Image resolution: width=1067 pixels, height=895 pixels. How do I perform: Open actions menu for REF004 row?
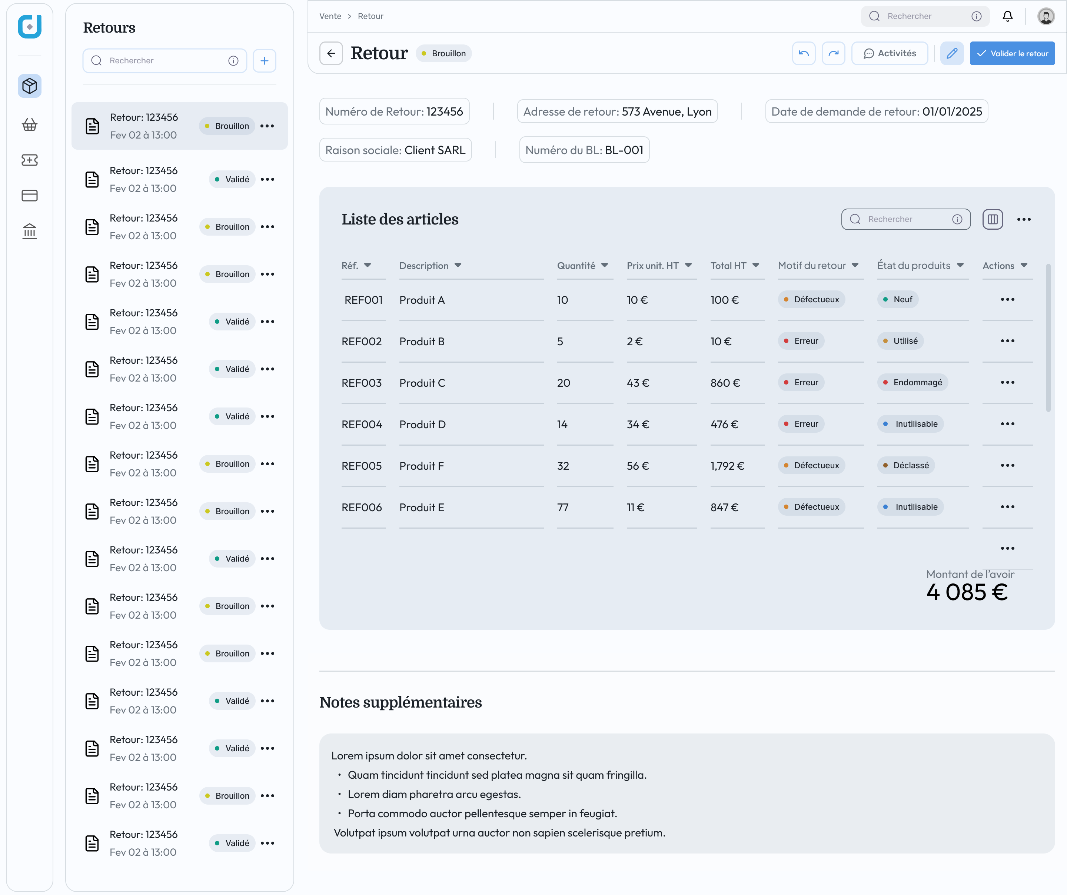[x=1007, y=424]
